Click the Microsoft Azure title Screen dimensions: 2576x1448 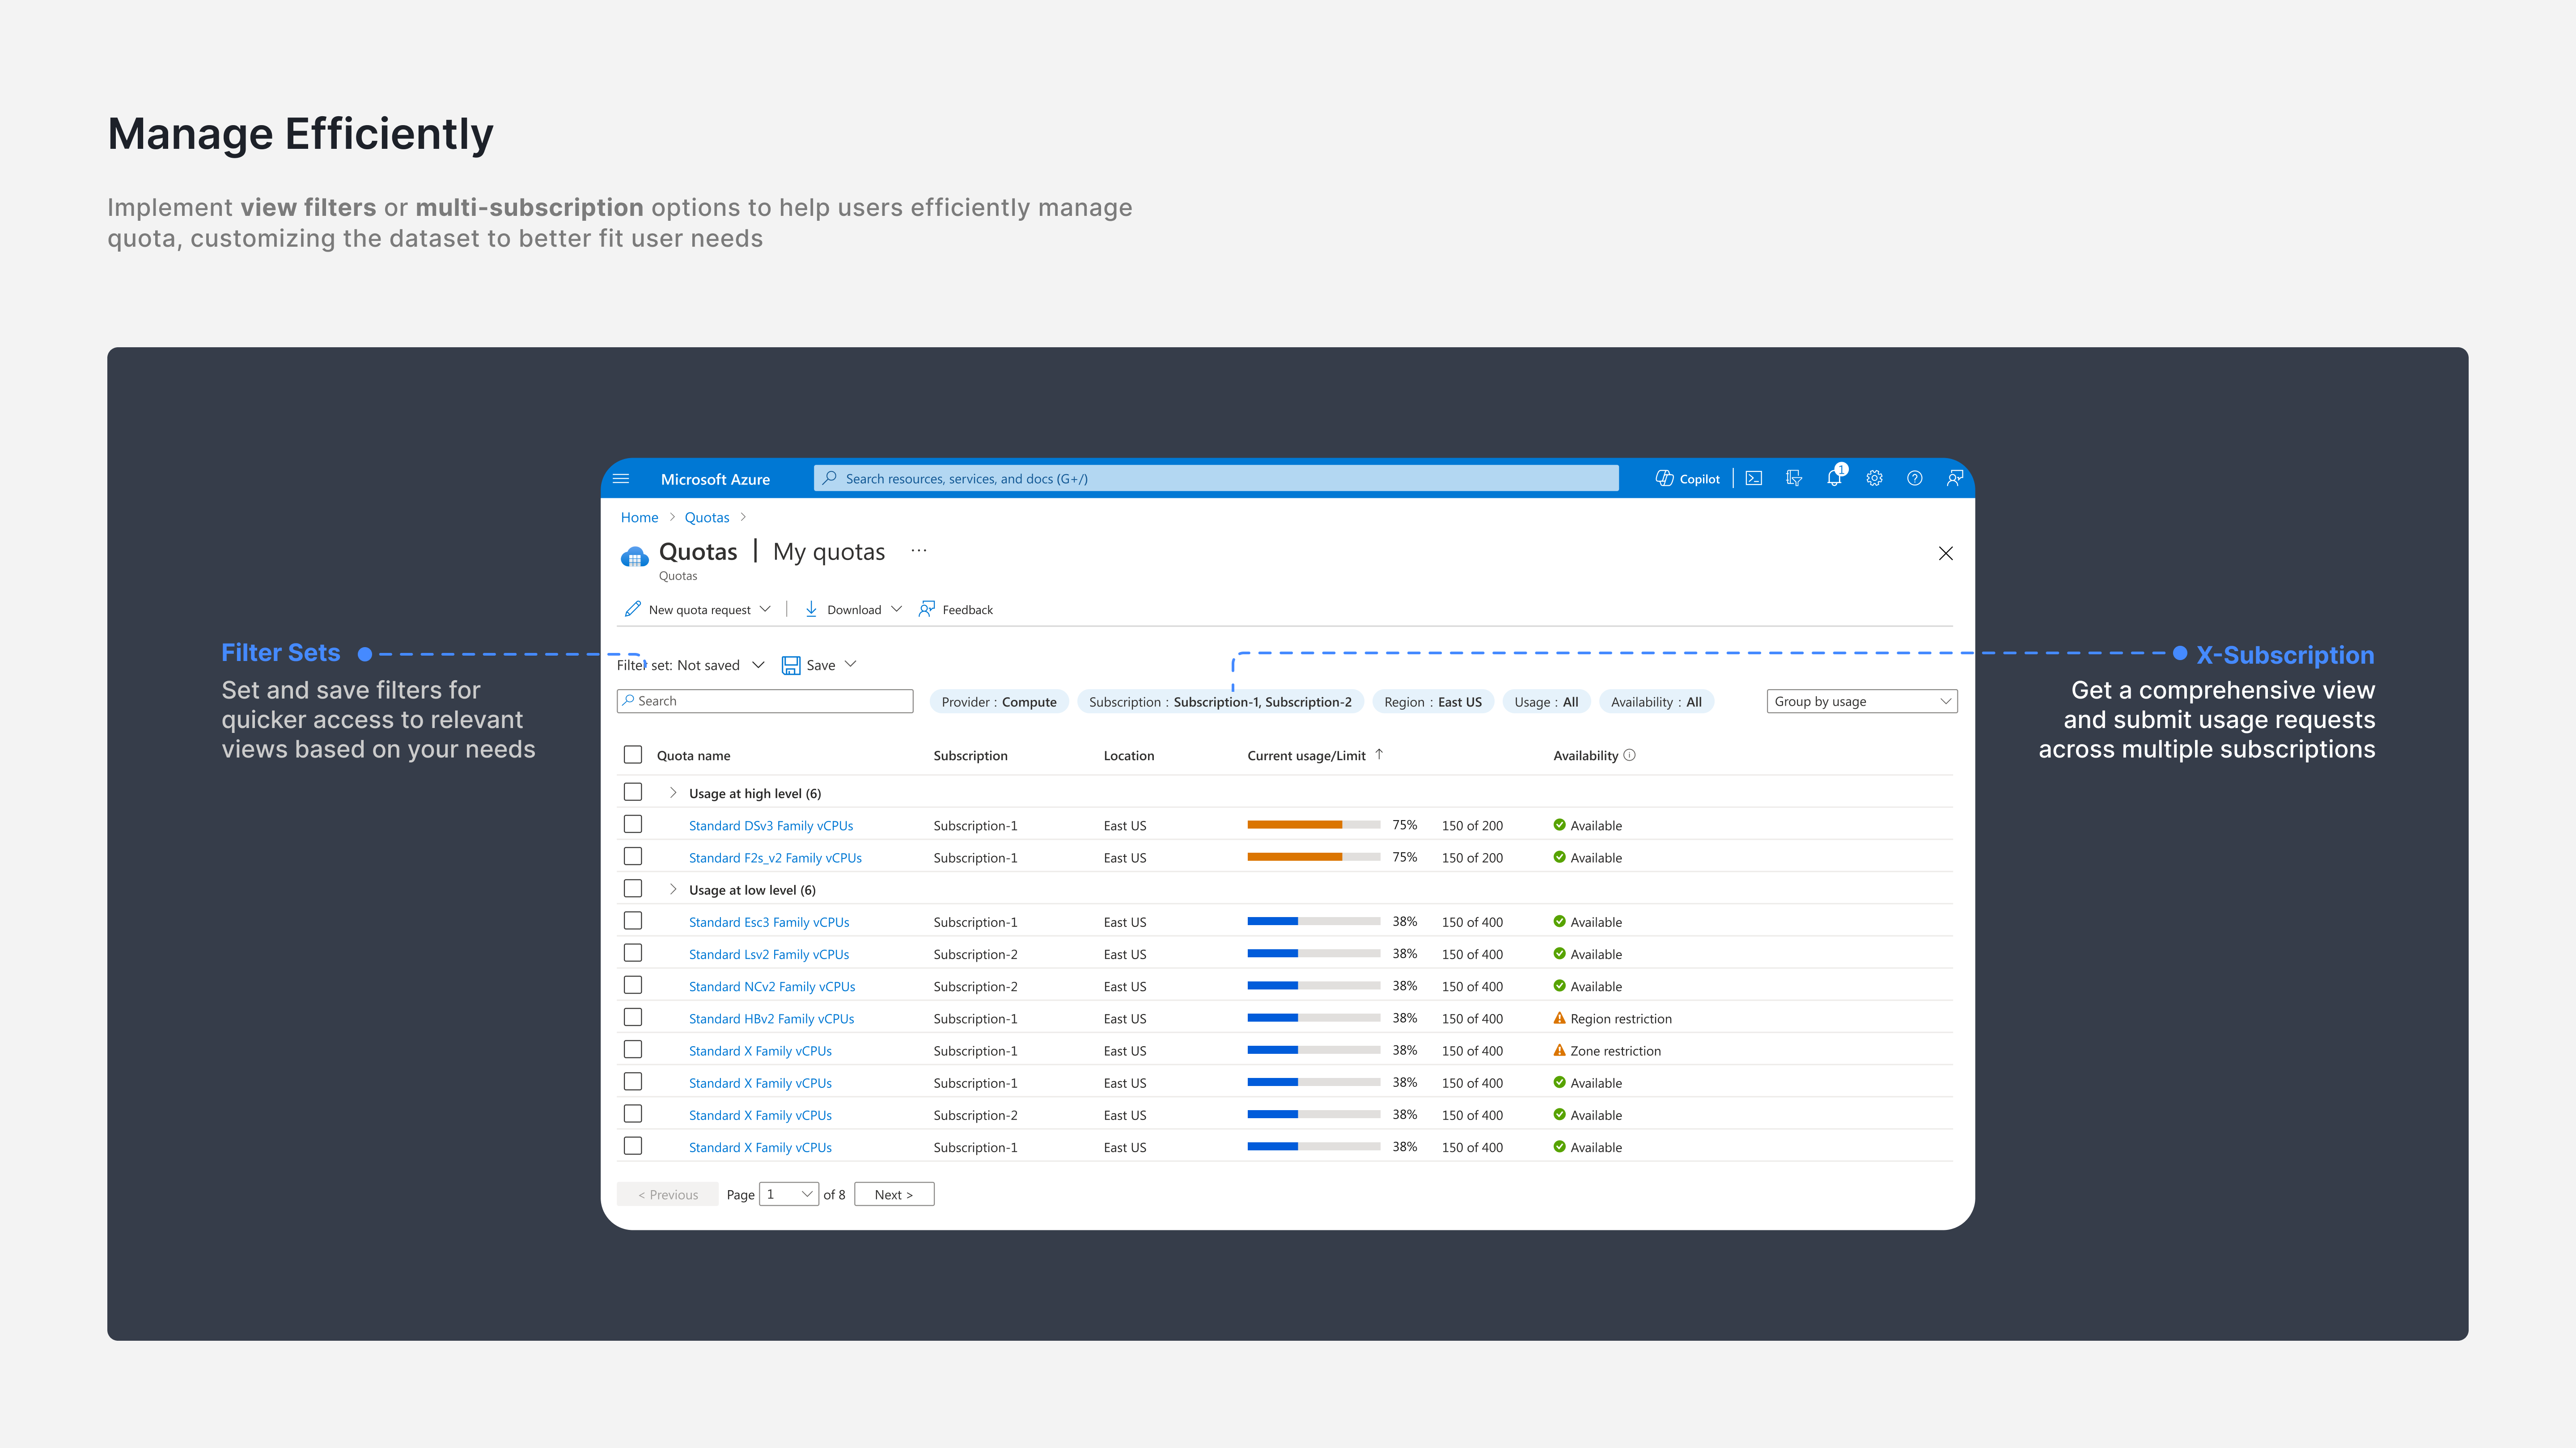coord(715,480)
